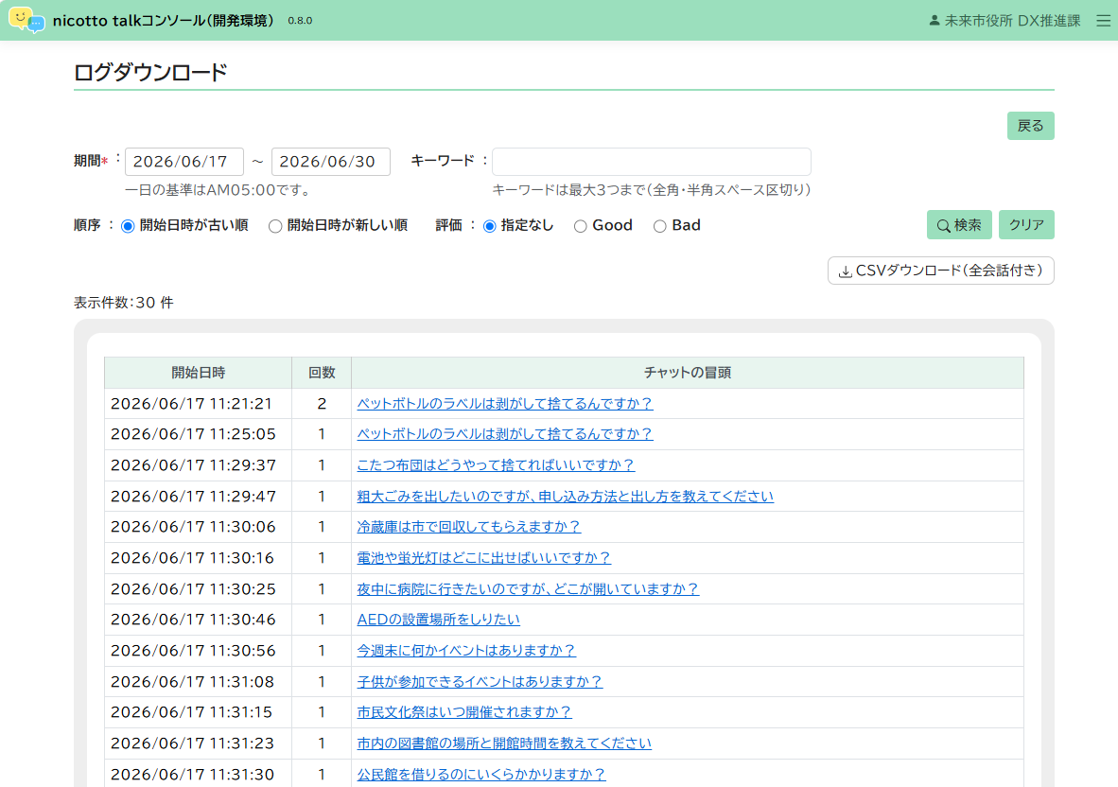Open the 11:21:21 ペットボトル chat link
This screenshot has height=787, width=1118.
click(505, 404)
